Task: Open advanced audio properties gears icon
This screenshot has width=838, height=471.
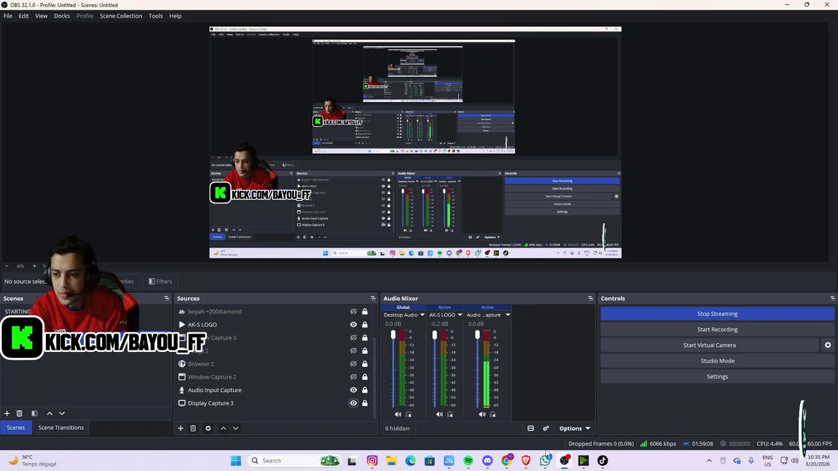Action: click(546, 428)
